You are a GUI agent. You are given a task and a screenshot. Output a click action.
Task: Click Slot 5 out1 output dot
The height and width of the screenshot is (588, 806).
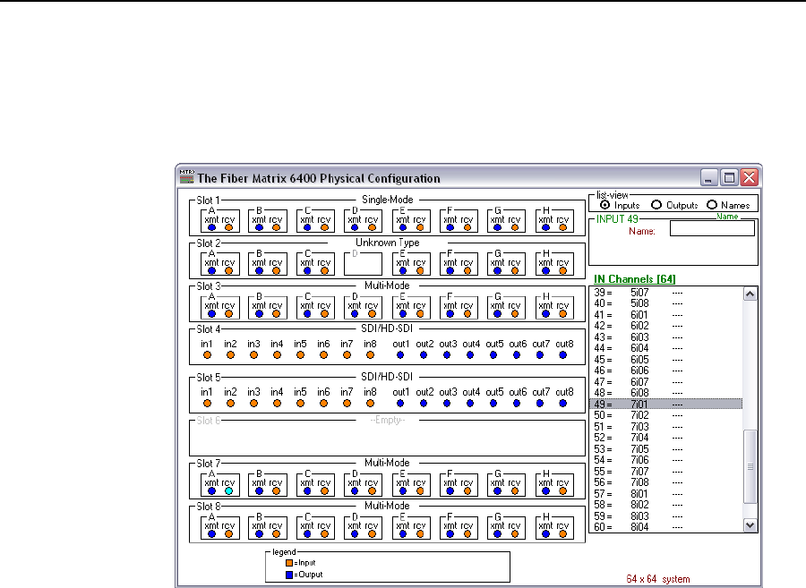(400, 403)
